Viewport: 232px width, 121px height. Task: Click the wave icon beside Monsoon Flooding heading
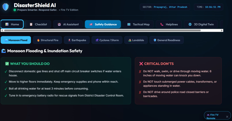tap(3, 51)
